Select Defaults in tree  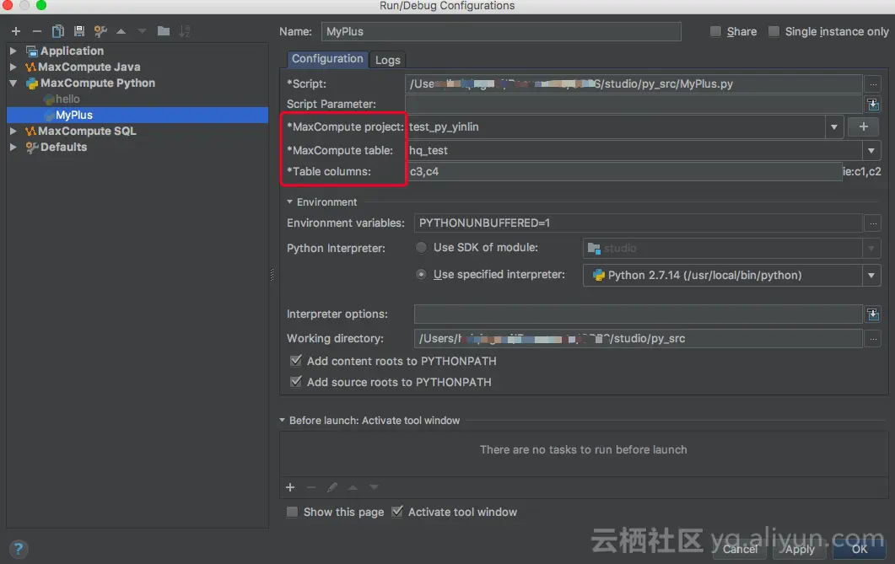tap(63, 147)
